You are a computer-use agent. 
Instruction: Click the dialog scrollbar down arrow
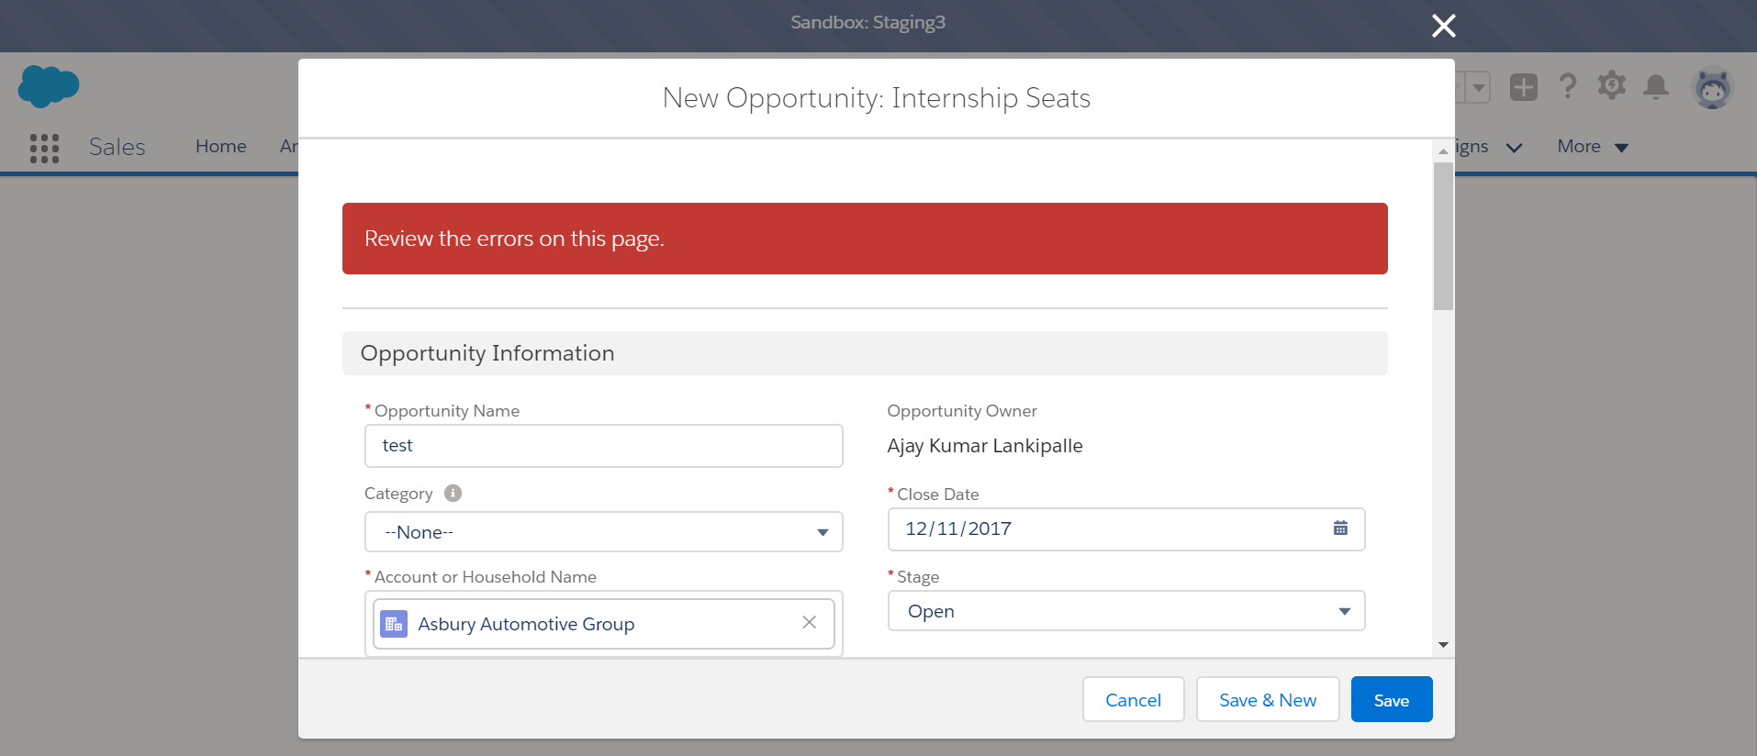point(1443,645)
